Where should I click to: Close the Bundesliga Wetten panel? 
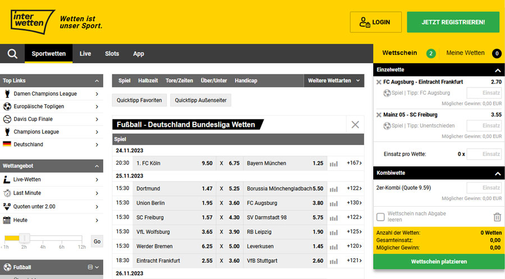point(355,124)
